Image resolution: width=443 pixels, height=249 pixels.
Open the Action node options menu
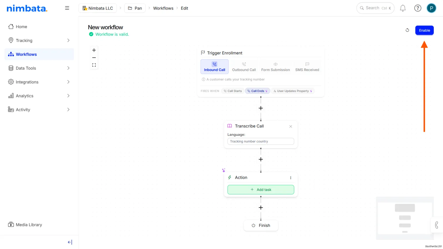pyautogui.click(x=290, y=178)
